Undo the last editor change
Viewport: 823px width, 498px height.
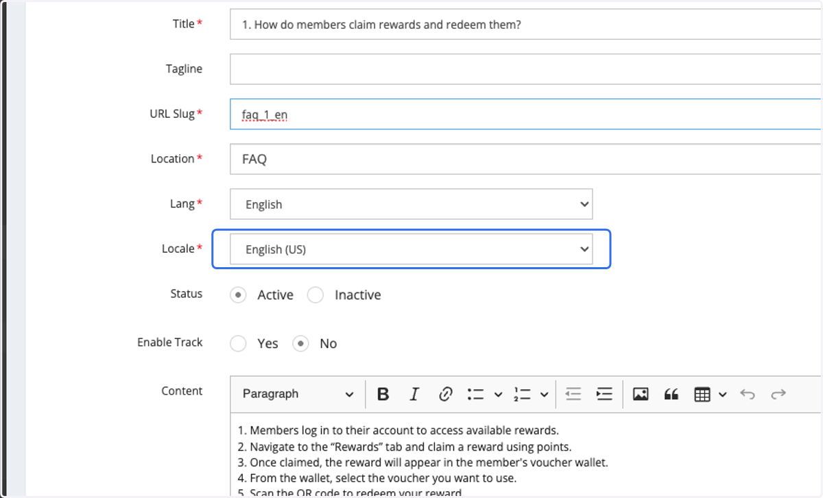tap(748, 394)
